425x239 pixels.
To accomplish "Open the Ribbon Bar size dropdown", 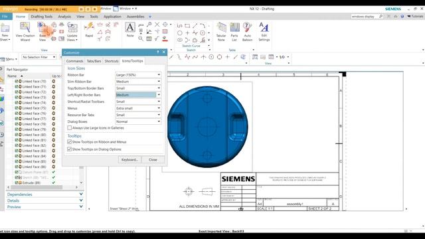I will (x=138, y=75).
